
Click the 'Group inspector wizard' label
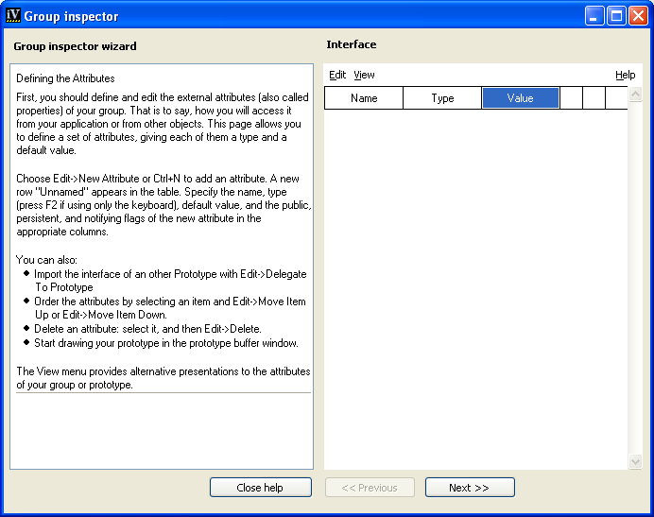[75, 46]
